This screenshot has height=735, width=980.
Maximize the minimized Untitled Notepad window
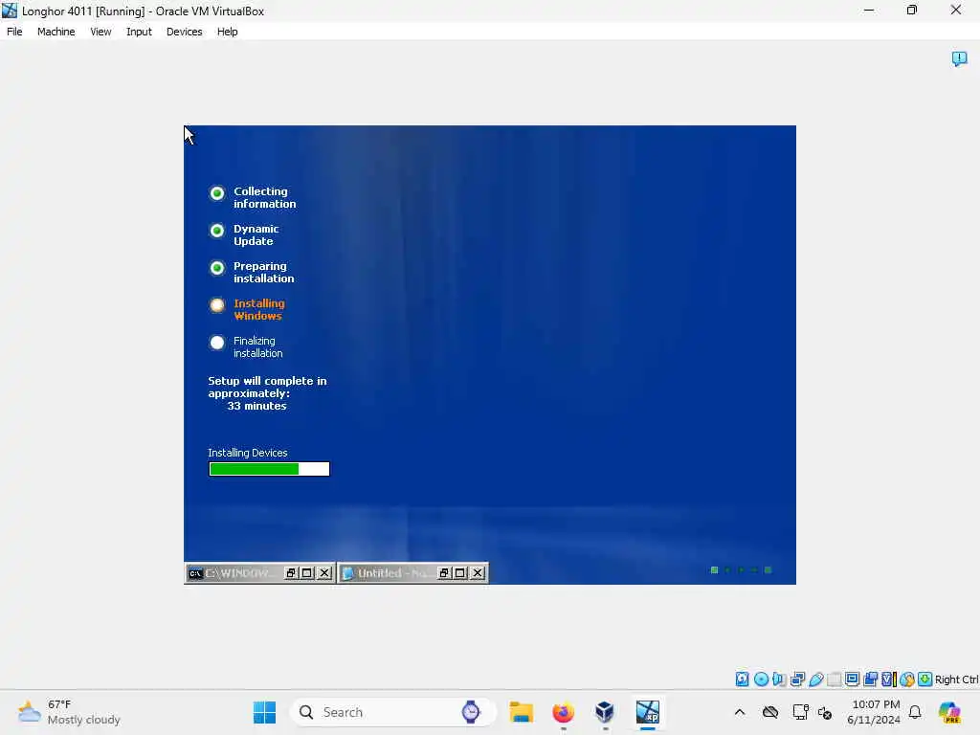point(460,573)
